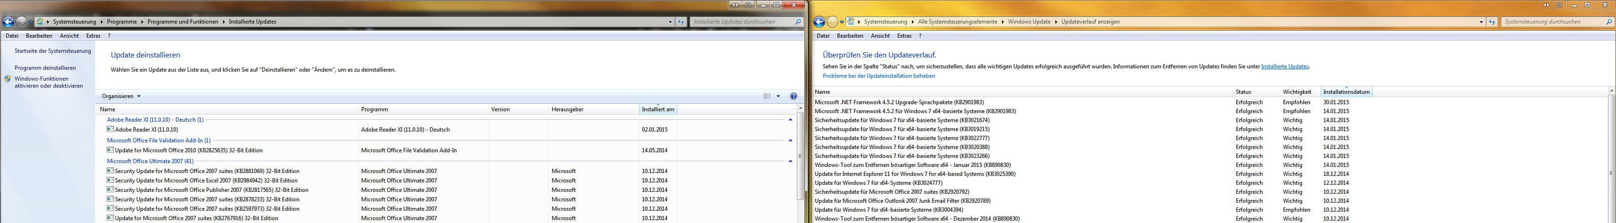
Task: Click Programme und Funktionen breadcrumb
Action: (183, 22)
